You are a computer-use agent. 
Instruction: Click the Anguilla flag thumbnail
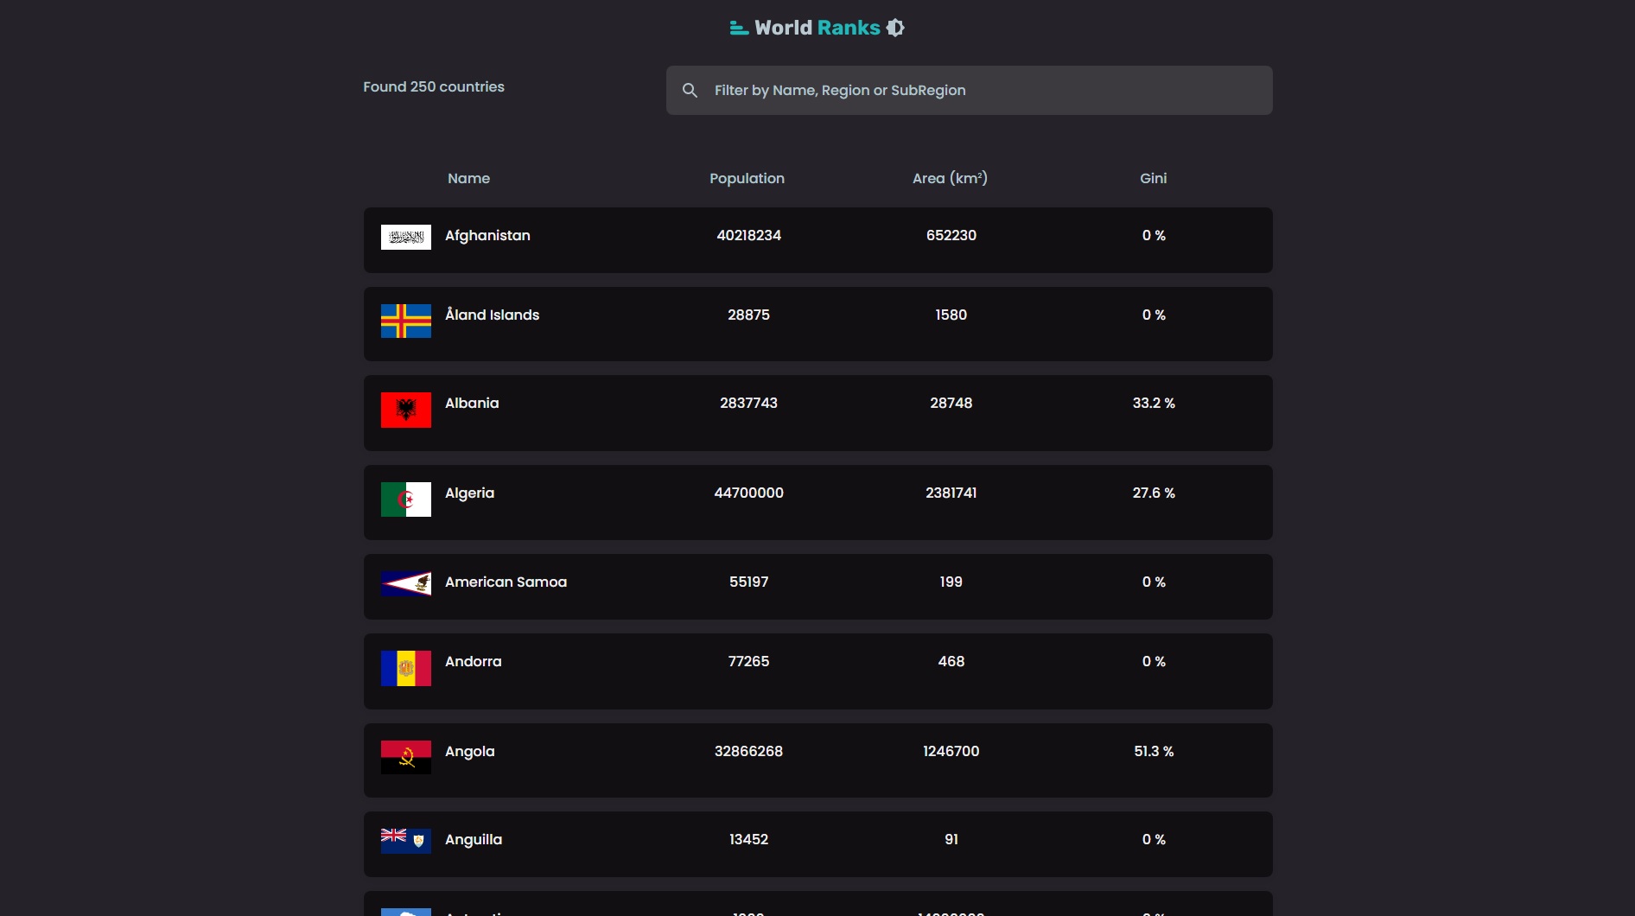pyautogui.click(x=405, y=841)
